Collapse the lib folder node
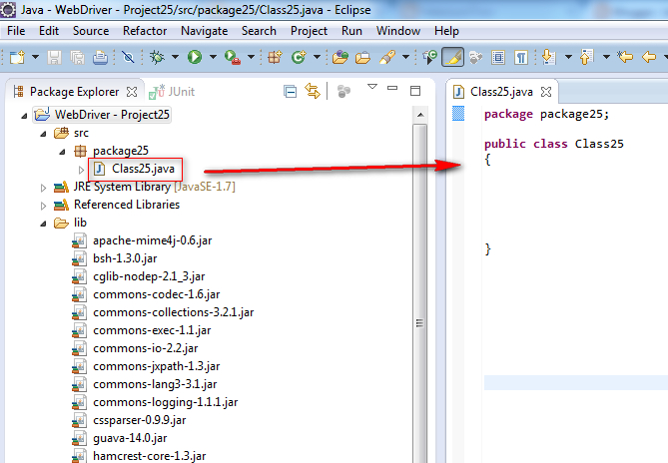668x463 pixels. click(x=43, y=224)
